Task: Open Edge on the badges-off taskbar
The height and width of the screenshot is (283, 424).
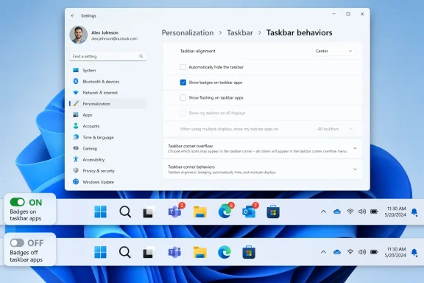Action: 225,252
